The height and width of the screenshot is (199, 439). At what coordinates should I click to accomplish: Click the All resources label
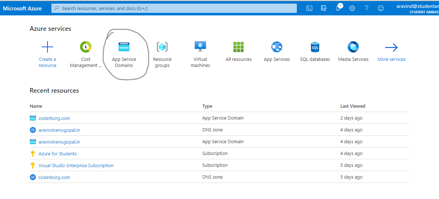tap(239, 59)
